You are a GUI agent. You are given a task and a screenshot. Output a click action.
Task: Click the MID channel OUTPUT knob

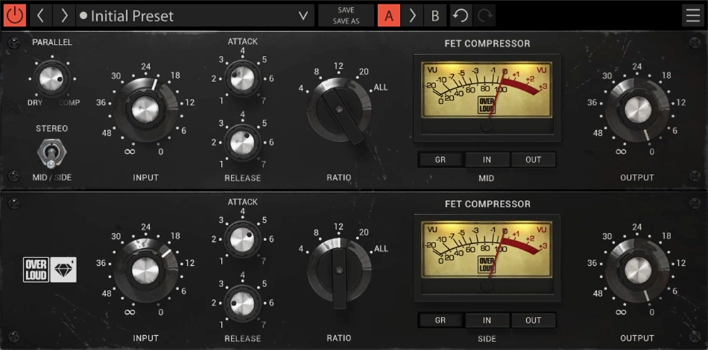point(638,110)
